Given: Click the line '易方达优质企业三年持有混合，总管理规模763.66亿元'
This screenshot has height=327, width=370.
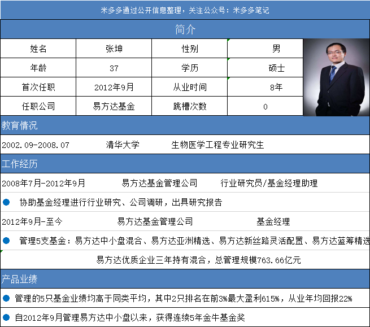Looking at the screenshot, I should pyautogui.click(x=198, y=260).
